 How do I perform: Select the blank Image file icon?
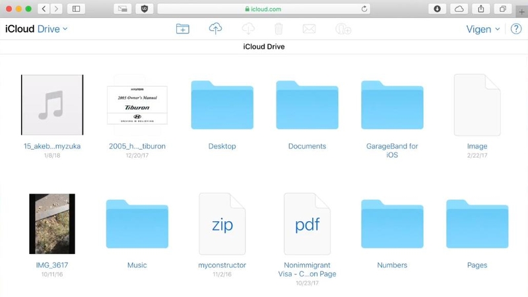[477, 105]
